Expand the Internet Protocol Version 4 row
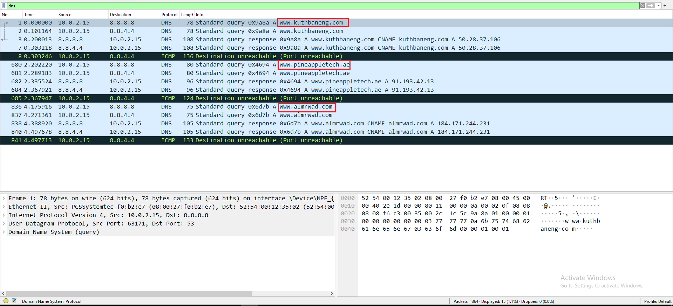 coord(4,215)
